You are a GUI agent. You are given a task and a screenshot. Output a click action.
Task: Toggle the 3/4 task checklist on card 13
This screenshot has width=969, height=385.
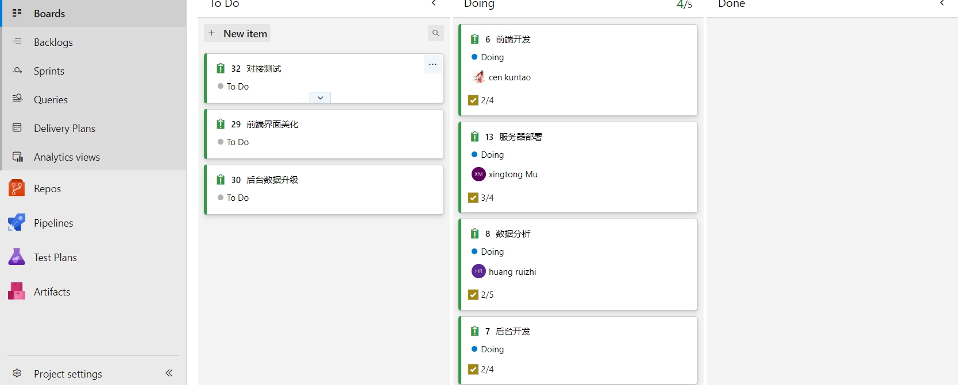pyautogui.click(x=481, y=197)
